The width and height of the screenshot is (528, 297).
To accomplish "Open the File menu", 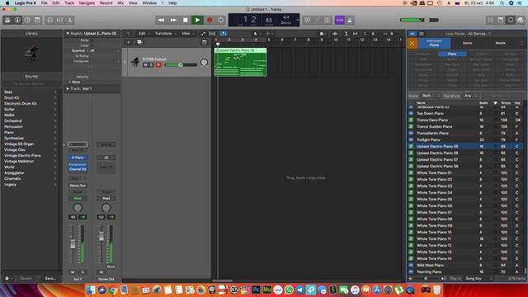I will point(44,2).
